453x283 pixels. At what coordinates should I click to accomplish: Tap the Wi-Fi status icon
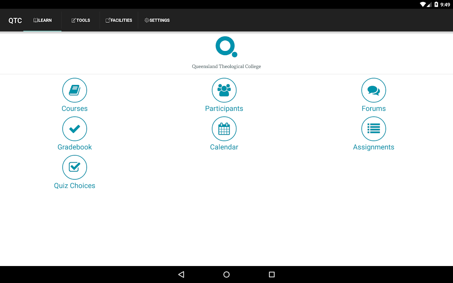423,5
